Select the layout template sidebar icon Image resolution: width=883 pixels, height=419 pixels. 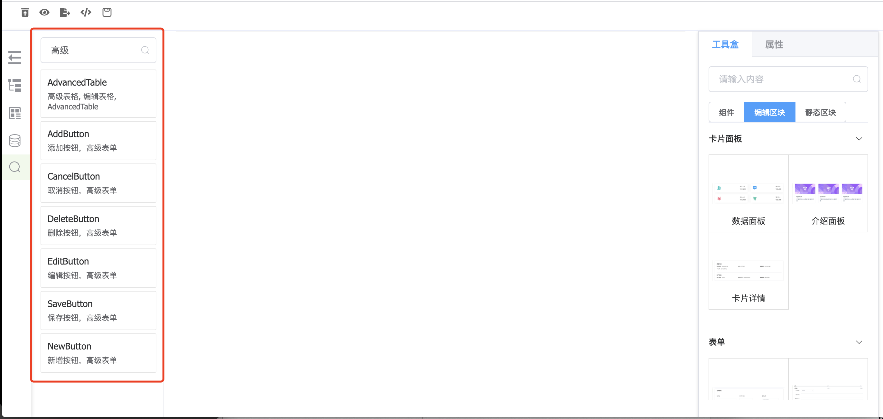pos(15,113)
